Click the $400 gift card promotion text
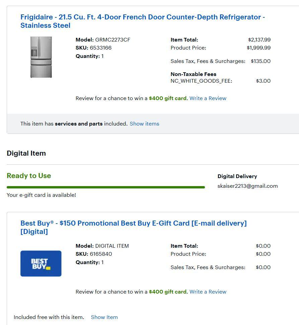The width and height of the screenshot is (299, 325). click(x=168, y=98)
